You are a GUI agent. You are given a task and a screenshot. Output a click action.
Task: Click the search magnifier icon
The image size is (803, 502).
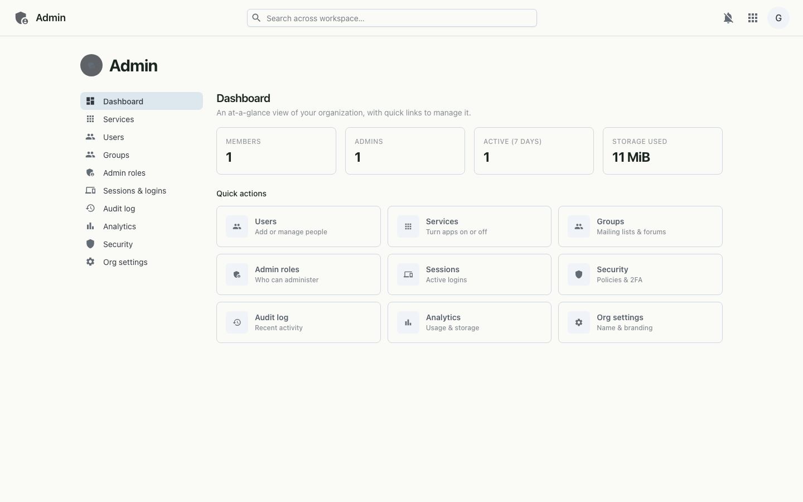tap(257, 18)
